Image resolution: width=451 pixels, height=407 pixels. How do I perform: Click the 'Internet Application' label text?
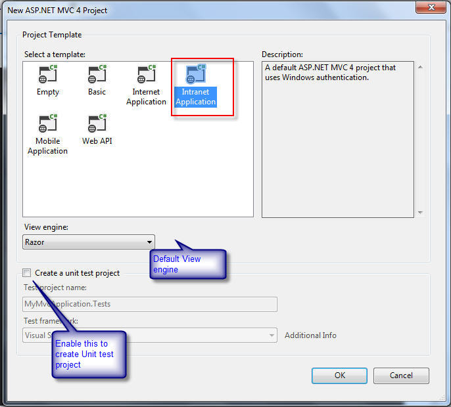tap(146, 96)
